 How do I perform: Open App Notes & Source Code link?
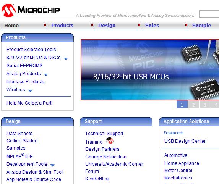(34, 179)
